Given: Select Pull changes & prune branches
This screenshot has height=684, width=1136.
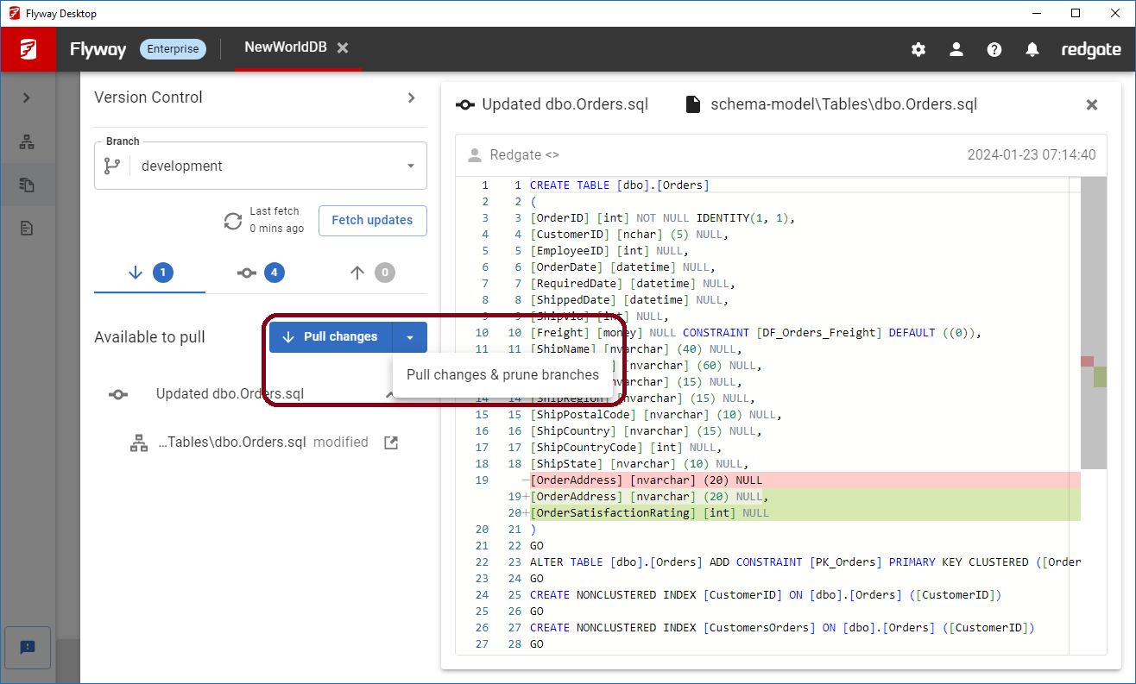Looking at the screenshot, I should (505, 375).
